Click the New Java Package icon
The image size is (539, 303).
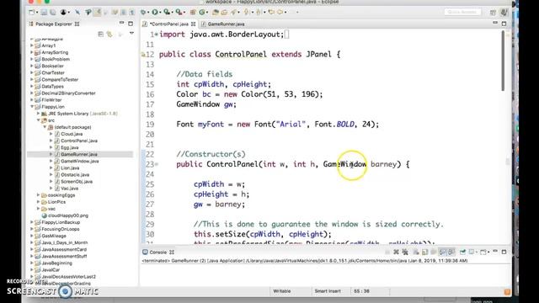(x=193, y=13)
